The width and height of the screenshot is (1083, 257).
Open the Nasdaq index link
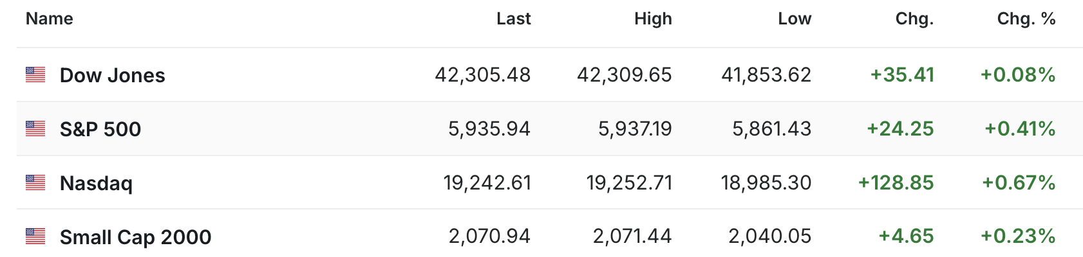click(96, 183)
